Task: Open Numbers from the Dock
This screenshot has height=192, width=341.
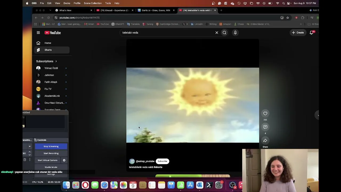Action: click(181, 185)
